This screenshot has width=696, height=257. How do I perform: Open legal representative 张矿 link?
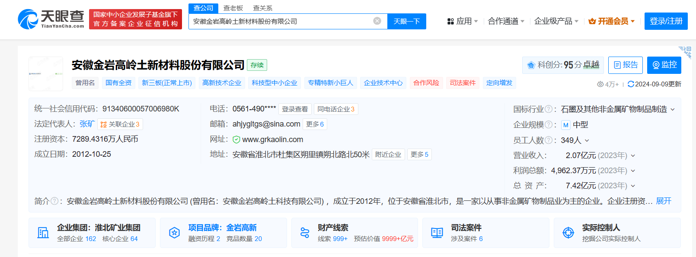click(87, 124)
